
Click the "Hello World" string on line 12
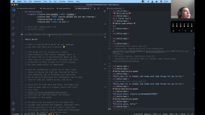[x=31, y=39]
